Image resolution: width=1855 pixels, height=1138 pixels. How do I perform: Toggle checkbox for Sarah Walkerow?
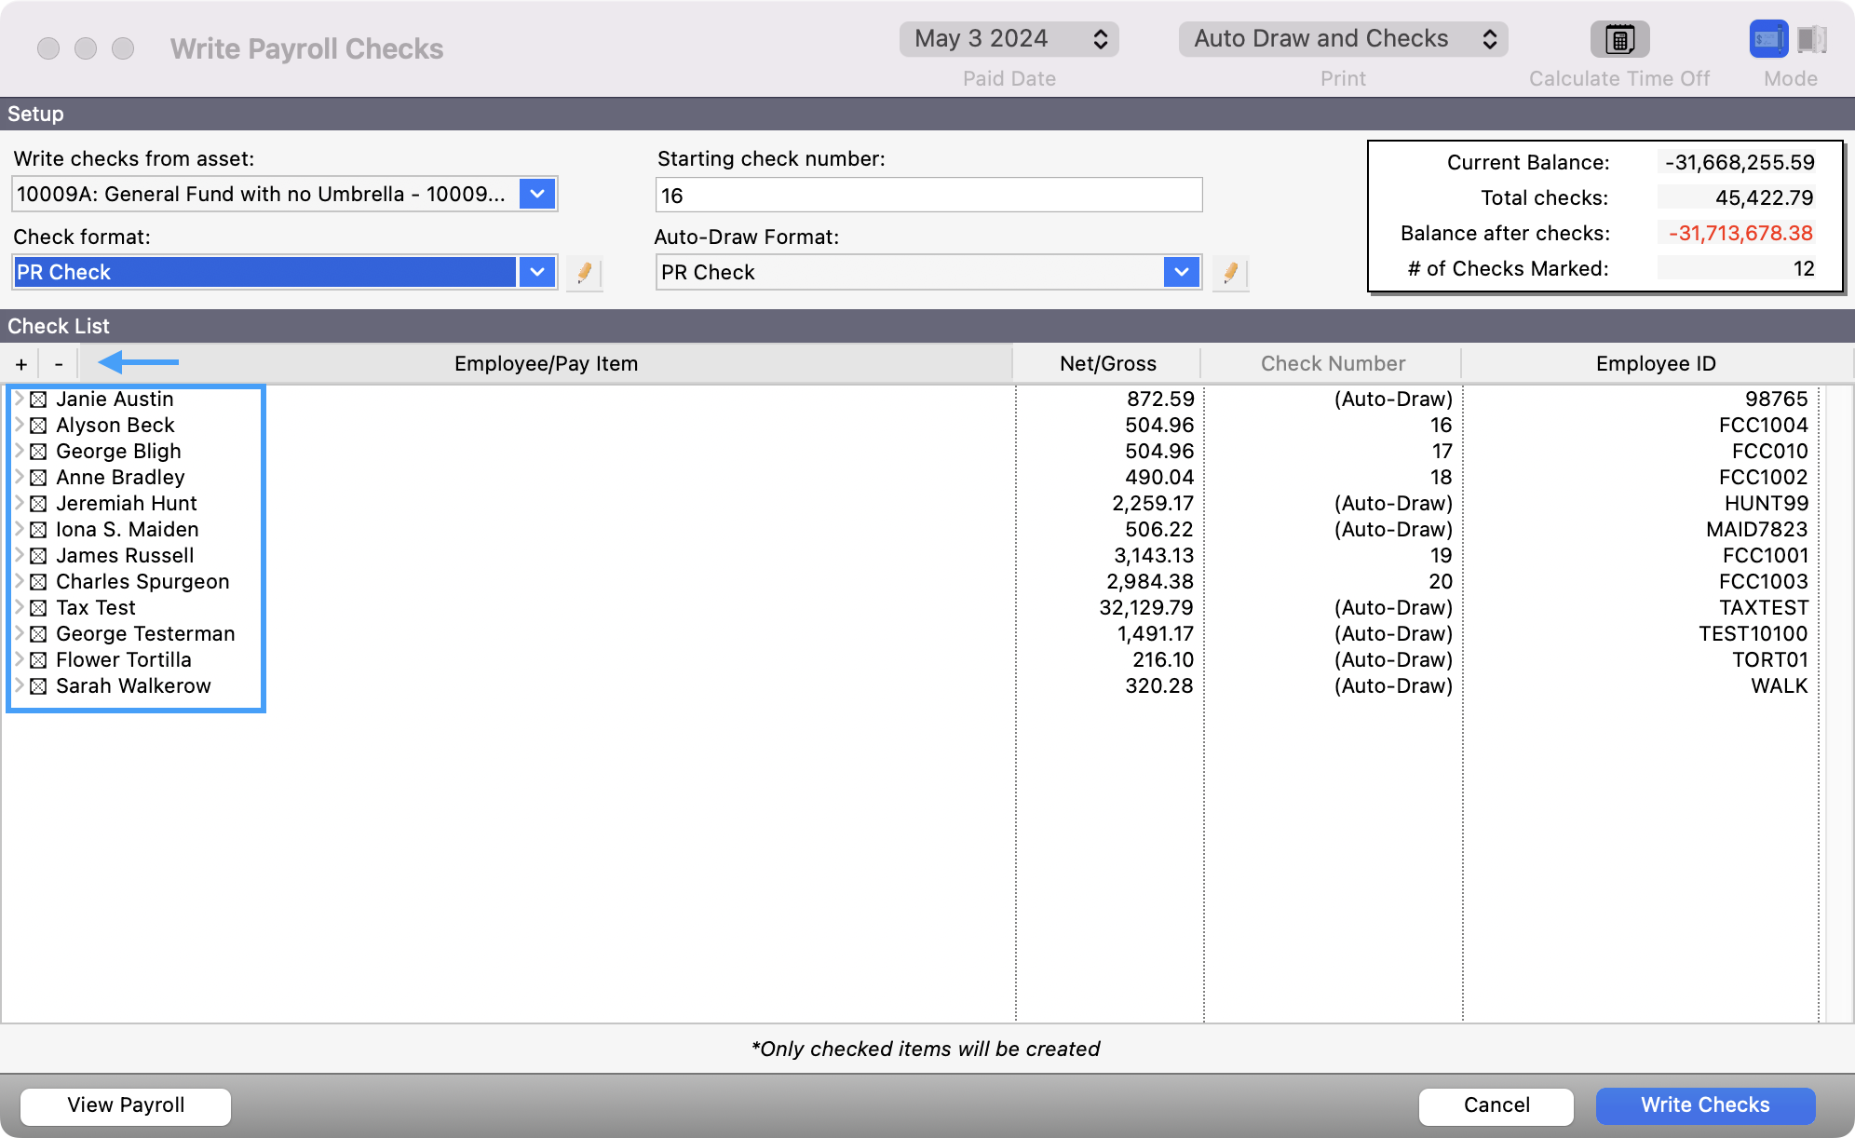[x=38, y=686]
